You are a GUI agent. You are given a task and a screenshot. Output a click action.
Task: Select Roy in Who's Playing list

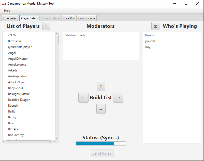pyautogui.click(x=172, y=47)
